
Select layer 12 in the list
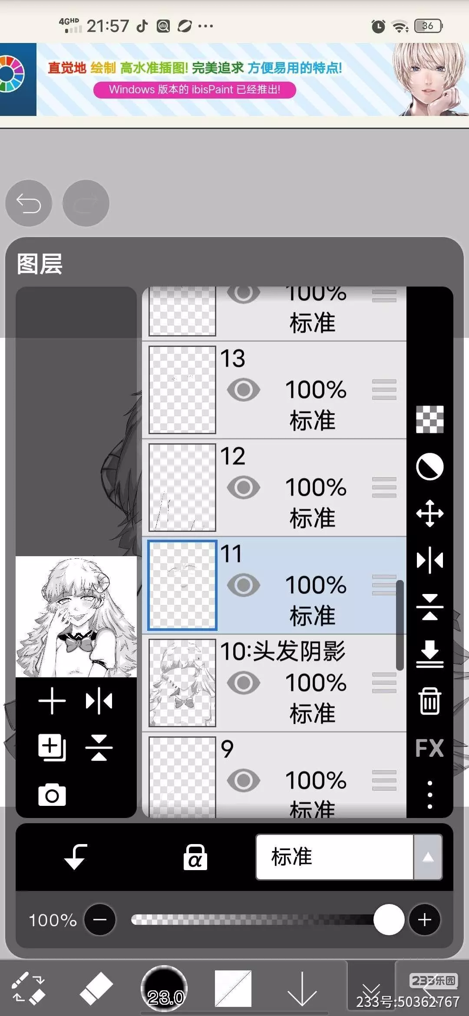pyautogui.click(x=274, y=488)
